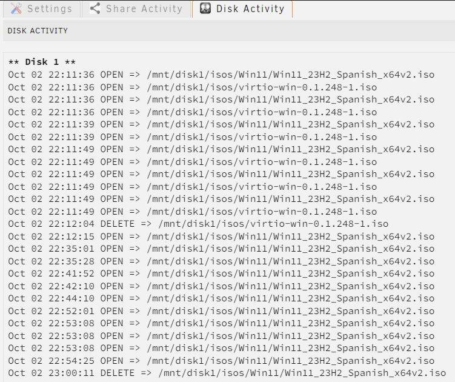
Task: Switch to the Share Activity tab
Action: [x=136, y=8]
